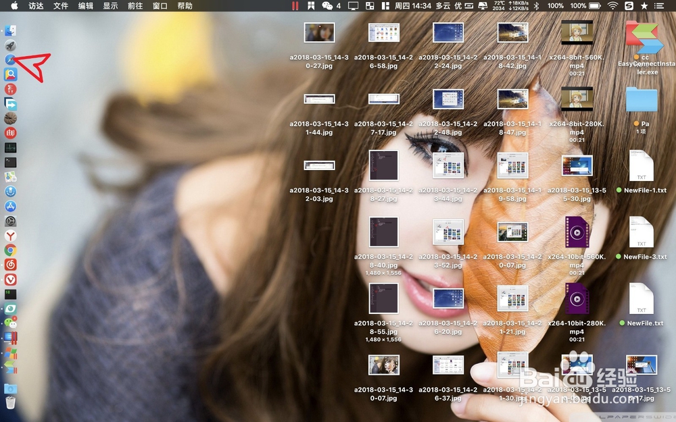The image size is (676, 422).
Task: Select a2018-03-15_13-55-30.jpg thumbnail
Action: 577,165
